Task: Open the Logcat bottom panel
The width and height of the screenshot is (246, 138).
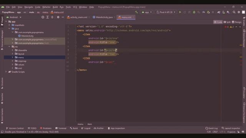Action: pyautogui.click(x=86, y=128)
